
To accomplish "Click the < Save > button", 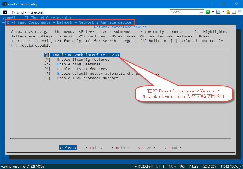I will pos(146,148).
